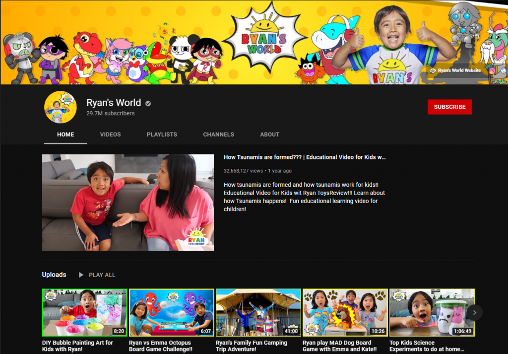Click the Ryan's World channel avatar
This screenshot has width=508, height=354.
point(61,107)
